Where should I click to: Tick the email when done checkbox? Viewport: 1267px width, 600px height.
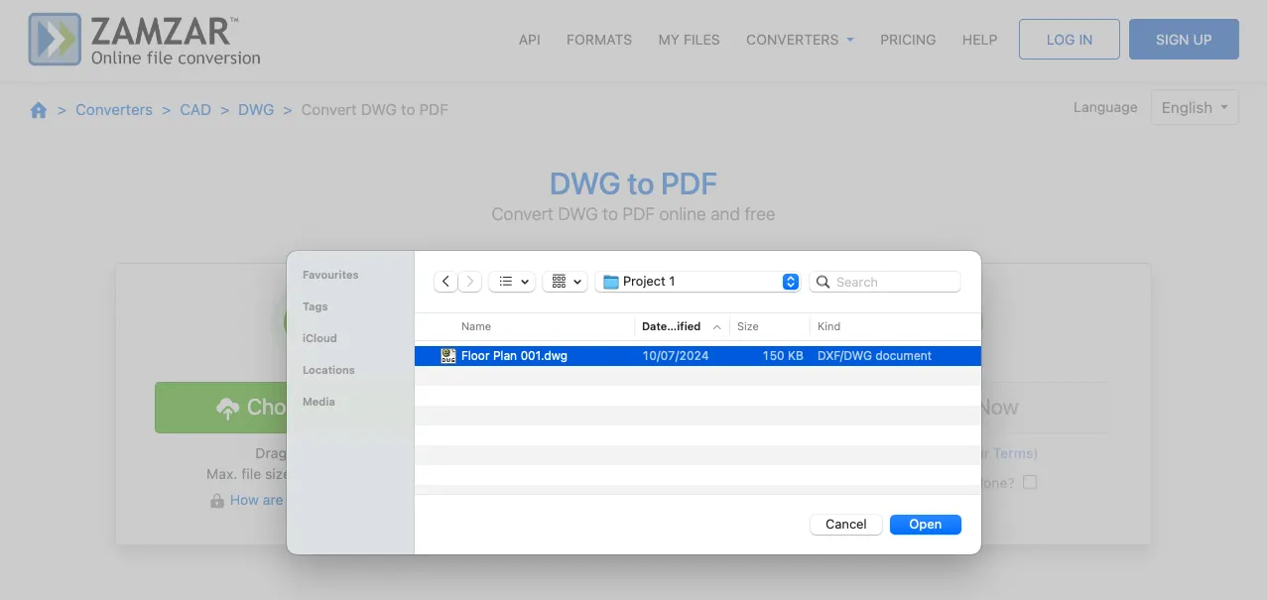click(1030, 482)
